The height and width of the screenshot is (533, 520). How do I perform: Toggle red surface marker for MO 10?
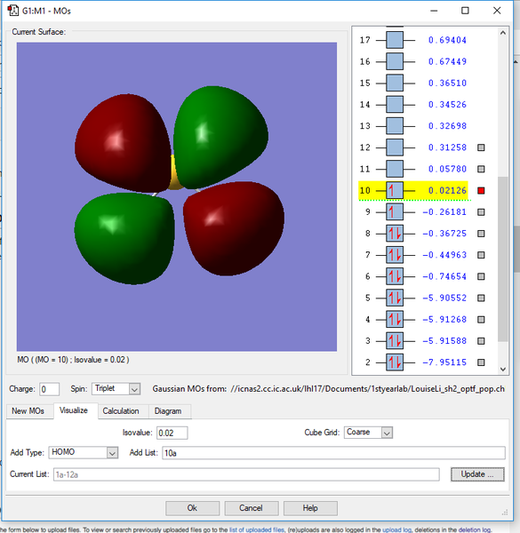[x=481, y=190]
